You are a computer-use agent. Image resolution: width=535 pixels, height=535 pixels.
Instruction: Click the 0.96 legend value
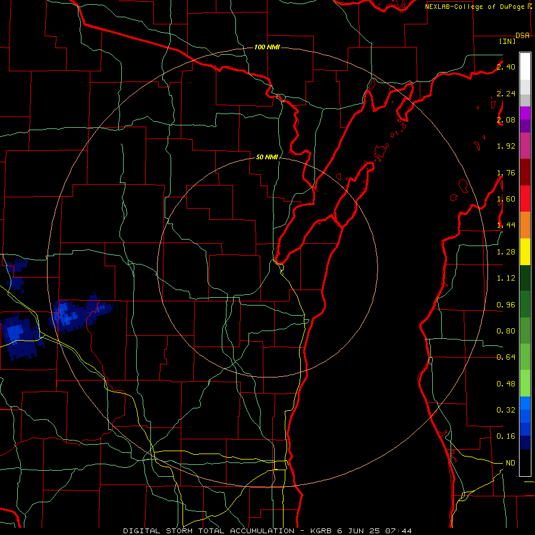coord(506,305)
